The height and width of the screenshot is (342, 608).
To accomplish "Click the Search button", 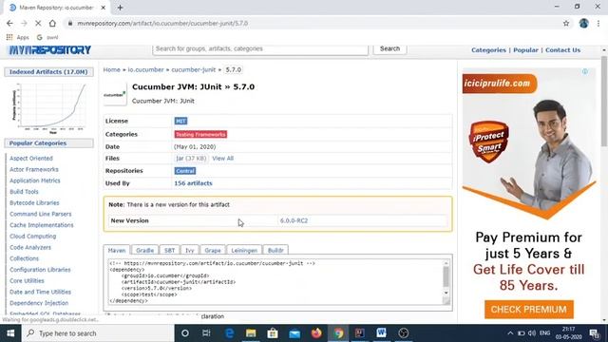I will [x=389, y=48].
